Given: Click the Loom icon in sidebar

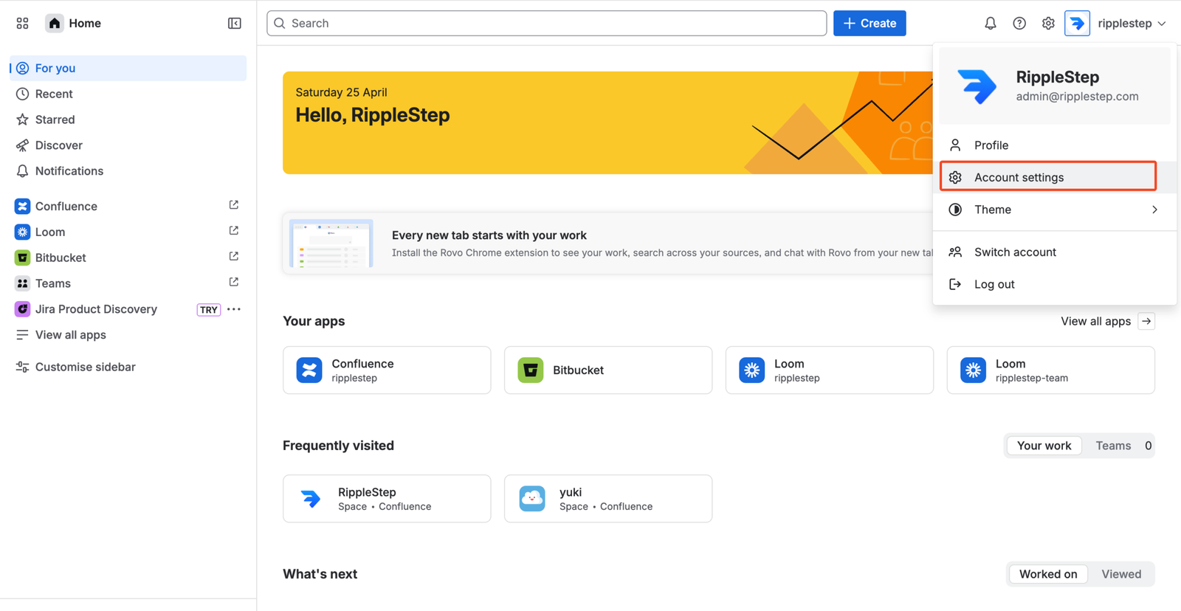Looking at the screenshot, I should [x=22, y=232].
